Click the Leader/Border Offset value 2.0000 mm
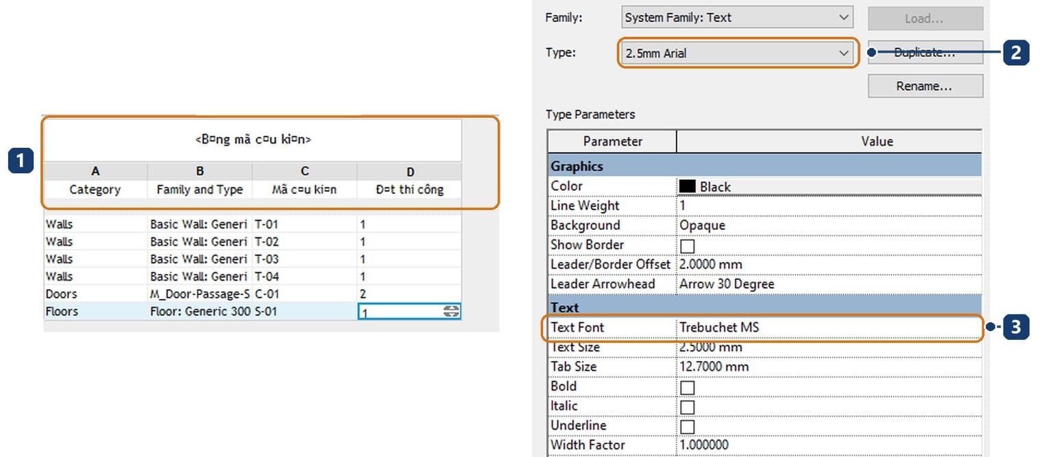The height and width of the screenshot is (457, 1042). 829,264
